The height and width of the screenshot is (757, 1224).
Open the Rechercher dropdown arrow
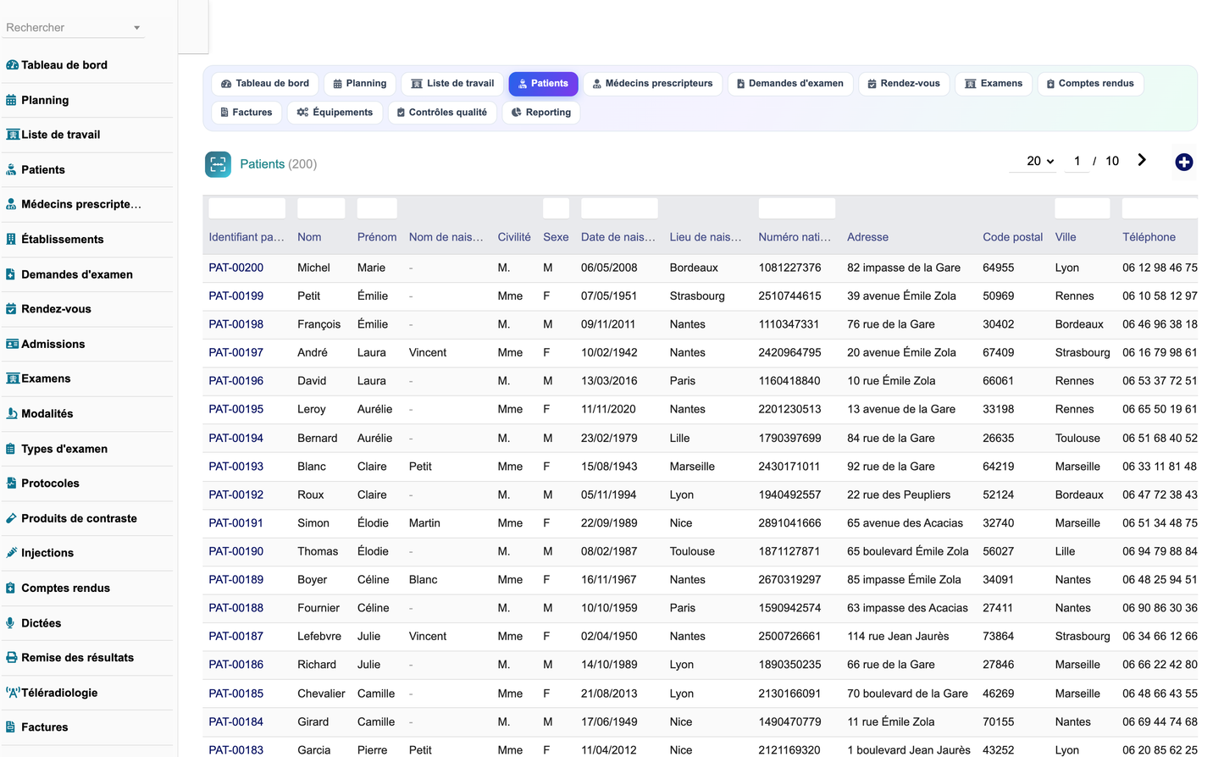pos(136,28)
